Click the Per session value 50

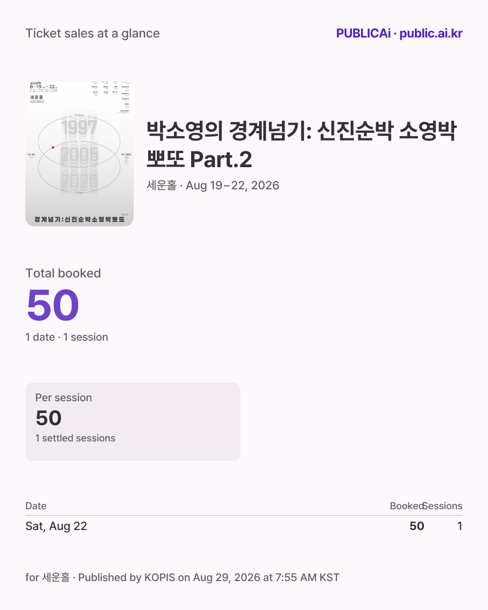(48, 418)
